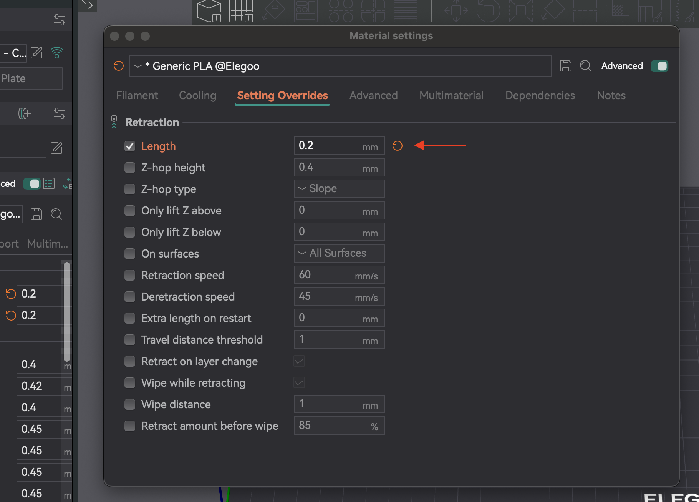Reset the first 0.2 value in the sidebar
The width and height of the screenshot is (699, 502).
pos(11,294)
